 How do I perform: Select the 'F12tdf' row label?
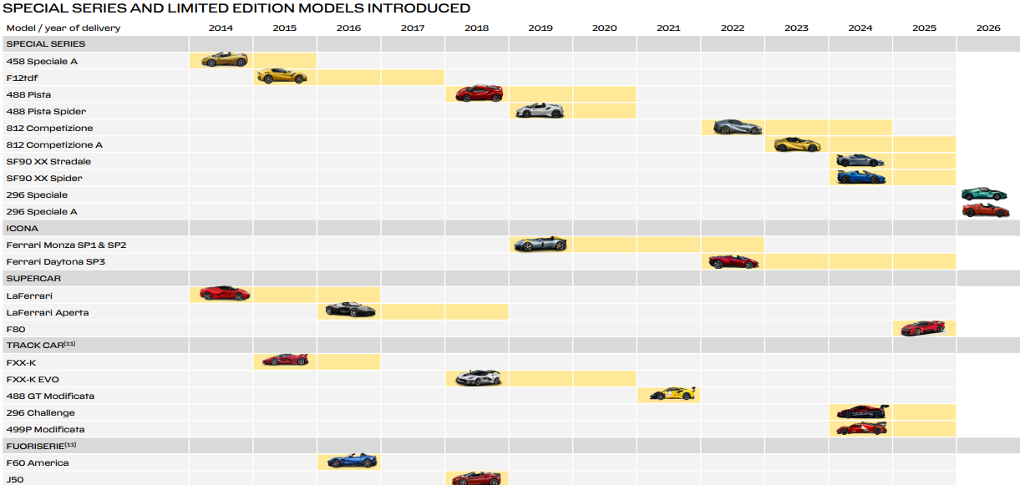pyautogui.click(x=23, y=78)
